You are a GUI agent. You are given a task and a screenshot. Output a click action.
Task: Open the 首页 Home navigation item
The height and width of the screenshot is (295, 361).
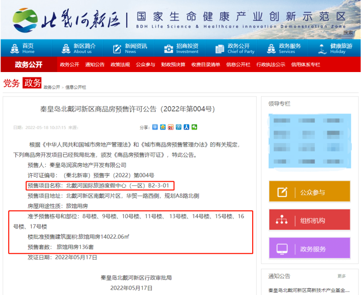tap(22, 48)
